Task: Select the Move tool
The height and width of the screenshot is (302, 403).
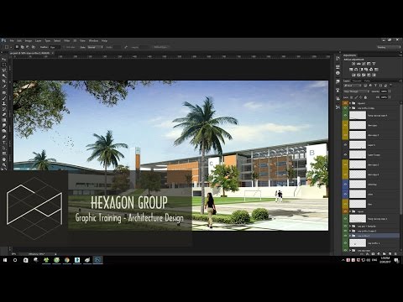Action: (4, 60)
